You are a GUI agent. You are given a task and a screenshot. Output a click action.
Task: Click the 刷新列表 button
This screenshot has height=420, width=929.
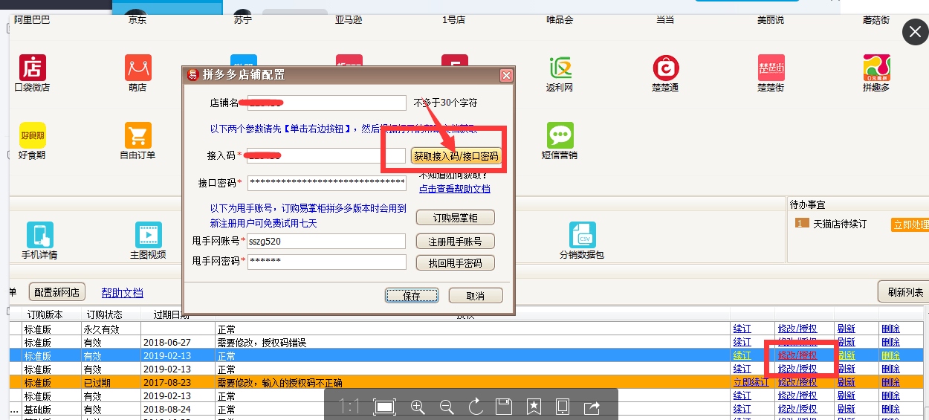(x=904, y=292)
